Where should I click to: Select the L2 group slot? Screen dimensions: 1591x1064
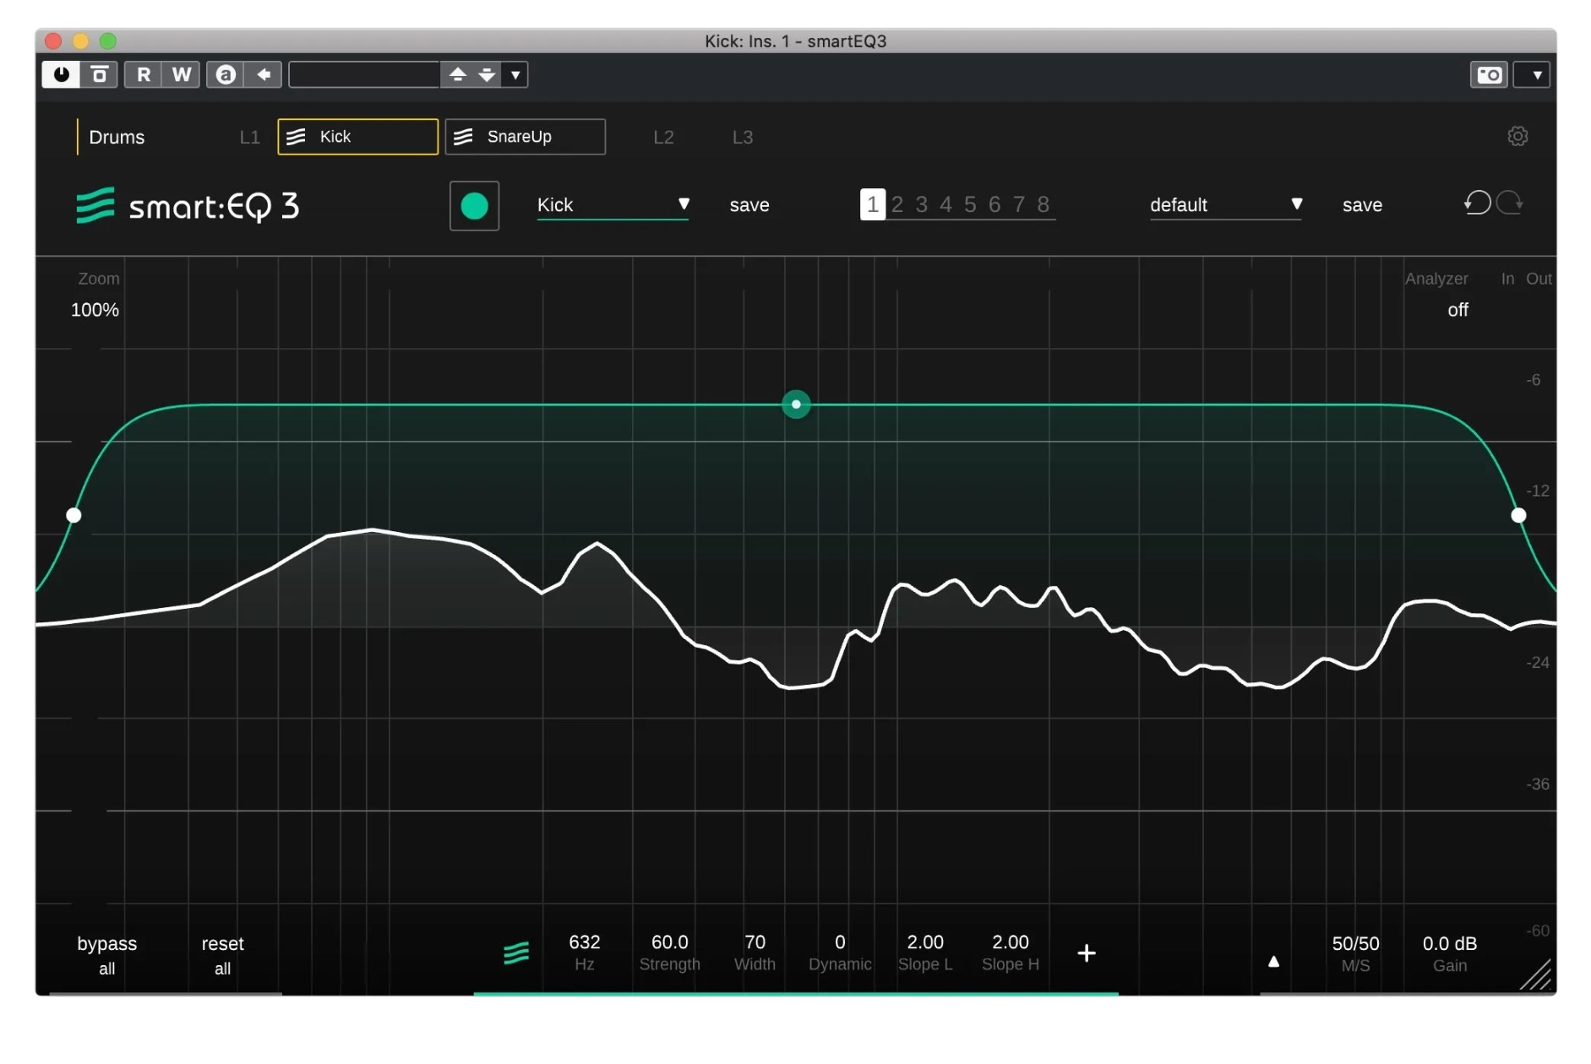click(664, 137)
